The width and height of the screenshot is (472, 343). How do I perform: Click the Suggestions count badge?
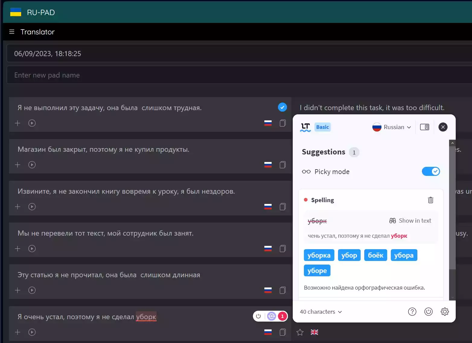point(354,152)
